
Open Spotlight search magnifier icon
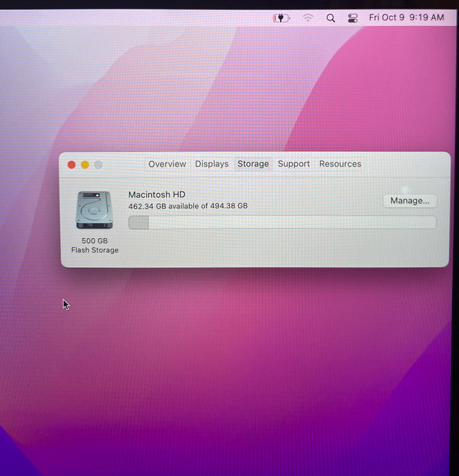click(x=330, y=18)
